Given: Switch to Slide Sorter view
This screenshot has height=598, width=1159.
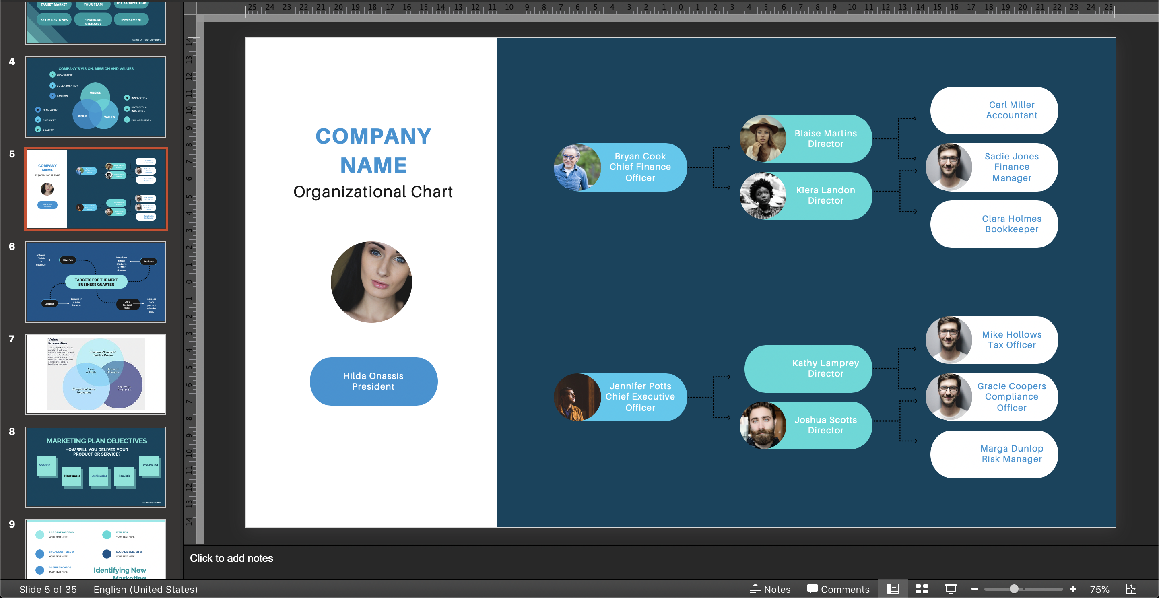Looking at the screenshot, I should 922,589.
